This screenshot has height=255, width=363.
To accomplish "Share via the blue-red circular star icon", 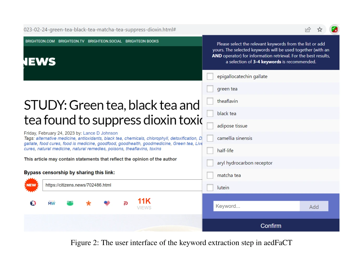I will coord(33,203).
